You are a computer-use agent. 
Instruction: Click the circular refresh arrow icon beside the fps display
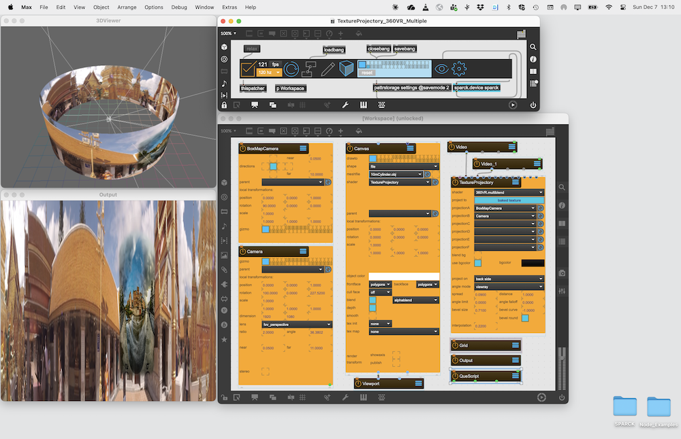[291, 68]
